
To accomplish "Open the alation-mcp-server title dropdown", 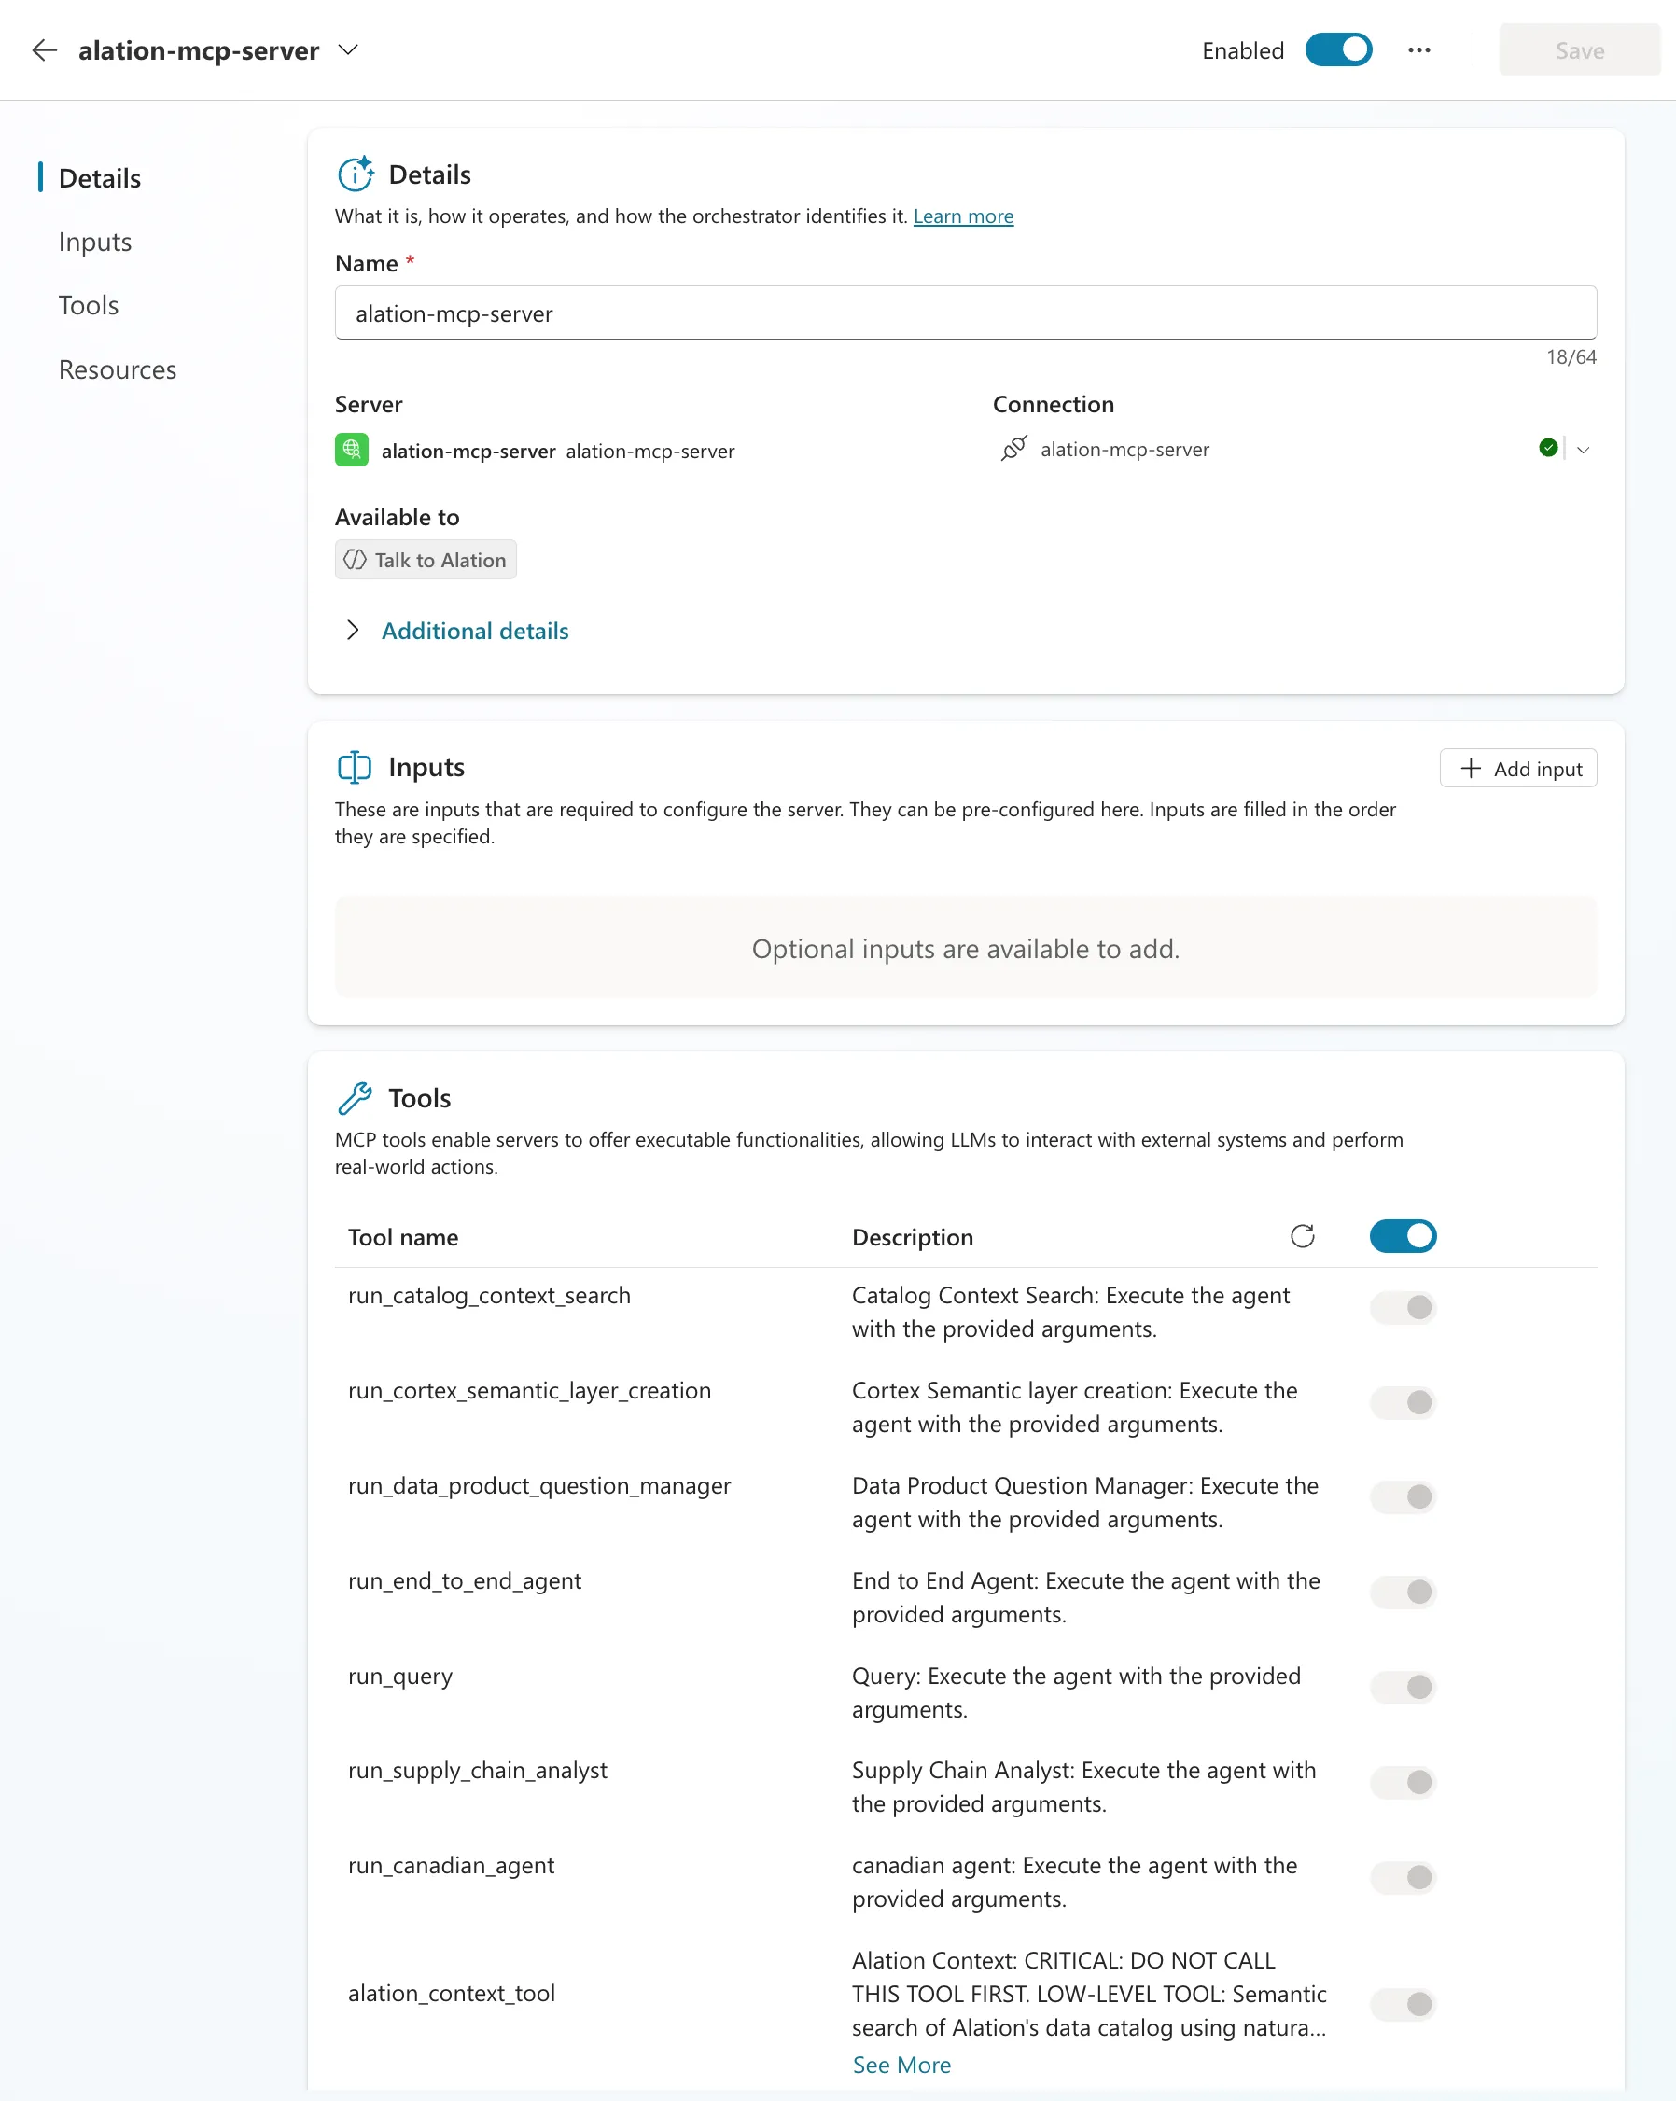I will (349, 49).
